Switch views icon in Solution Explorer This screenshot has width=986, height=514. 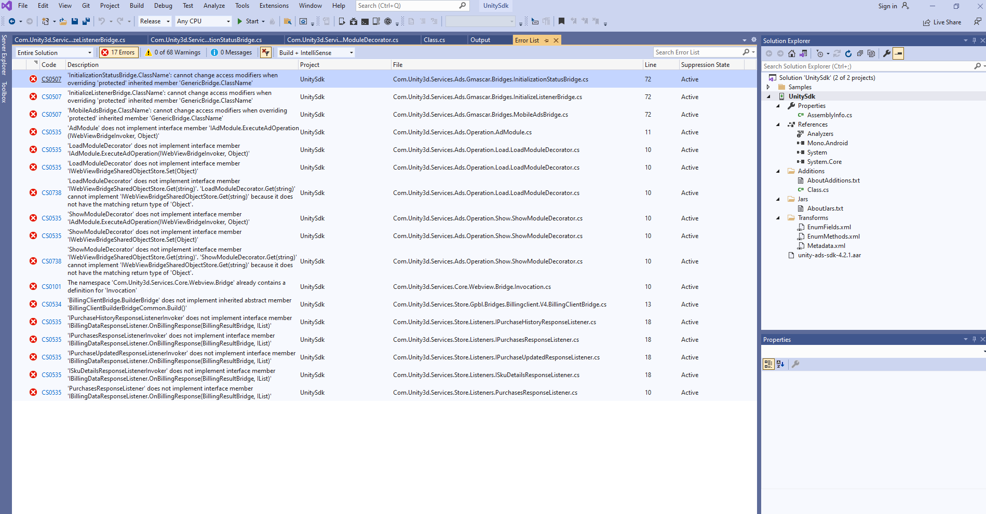click(x=803, y=53)
